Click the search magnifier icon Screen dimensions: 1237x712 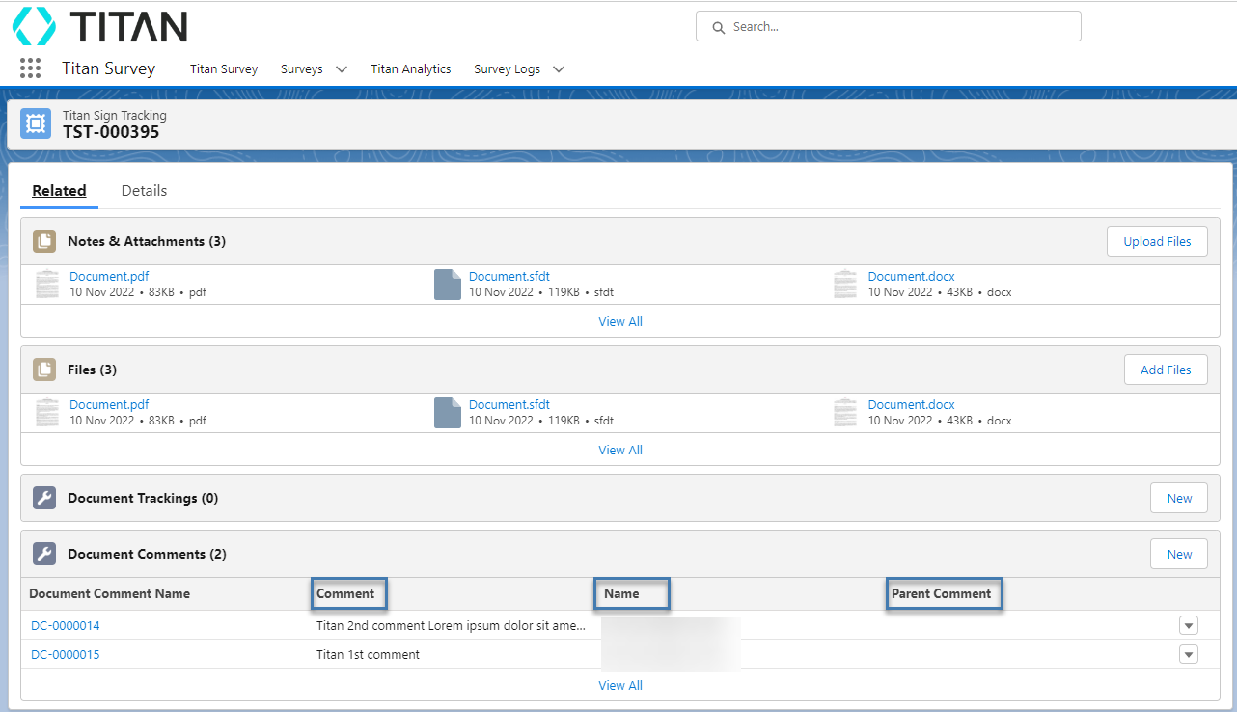click(x=718, y=27)
